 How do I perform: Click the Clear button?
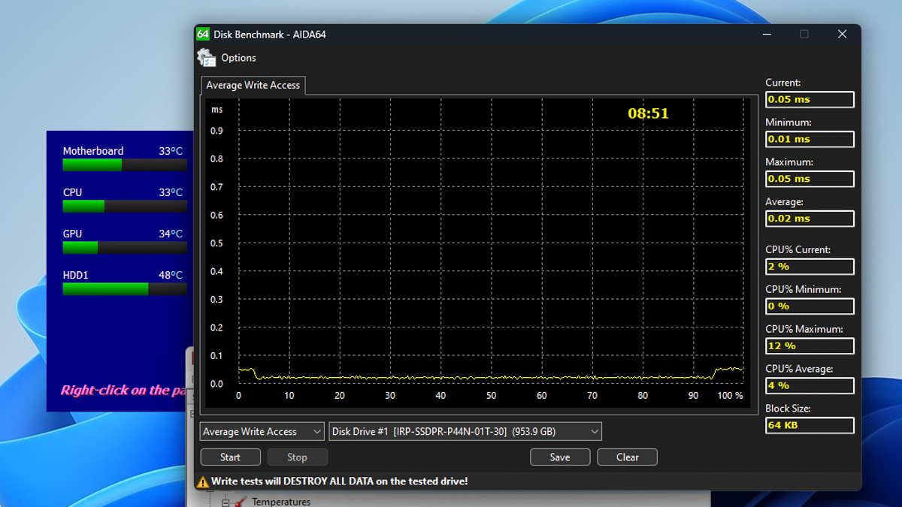pos(628,457)
